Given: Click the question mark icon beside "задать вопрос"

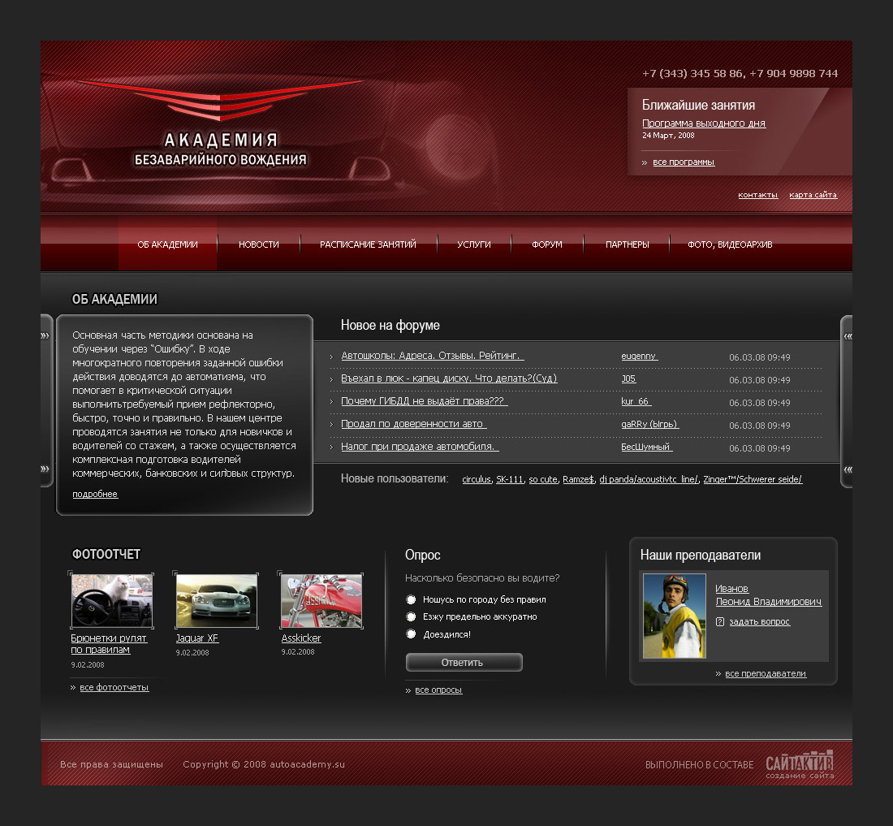Looking at the screenshot, I should coord(721,622).
